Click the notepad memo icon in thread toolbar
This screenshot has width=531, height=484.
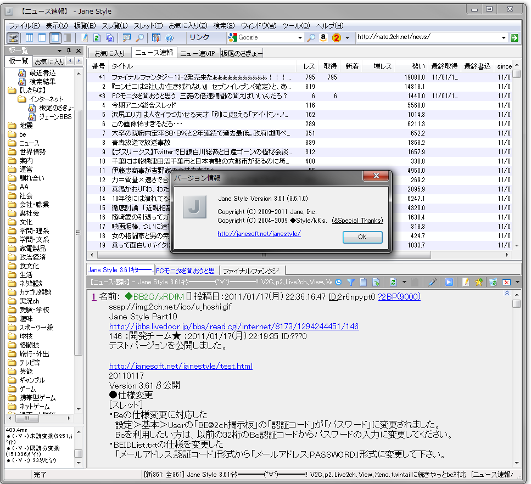(x=466, y=282)
